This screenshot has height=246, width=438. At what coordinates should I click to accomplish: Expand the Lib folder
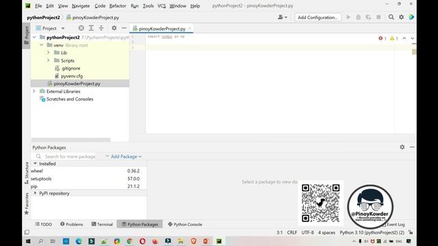click(x=49, y=53)
